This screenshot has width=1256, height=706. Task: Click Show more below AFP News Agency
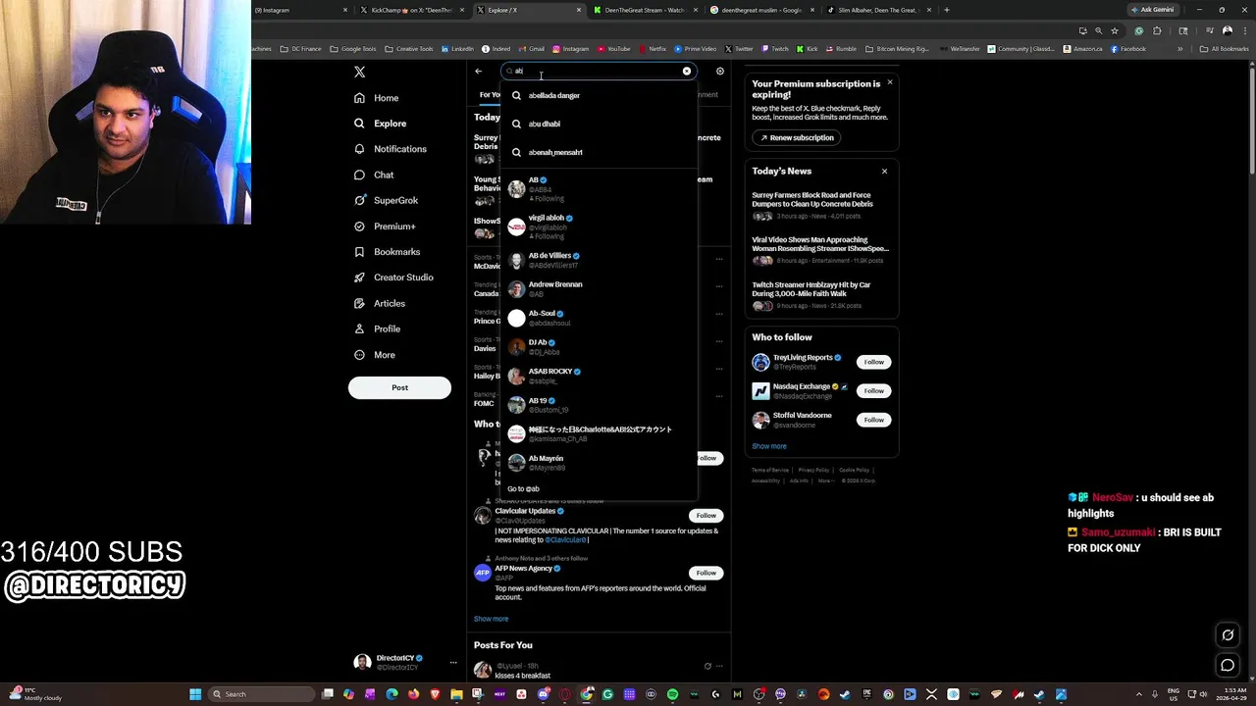coord(491,619)
